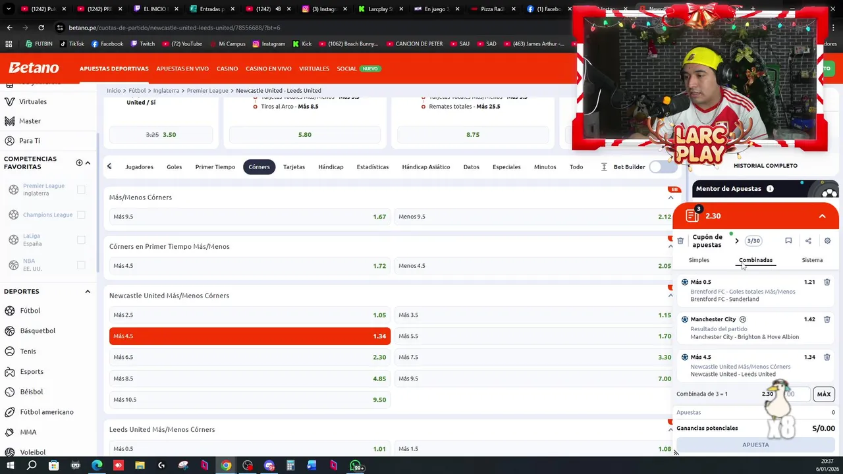The width and height of the screenshot is (843, 474).
Task: Check LaLiga España favorite checkbox
Action: point(81,240)
